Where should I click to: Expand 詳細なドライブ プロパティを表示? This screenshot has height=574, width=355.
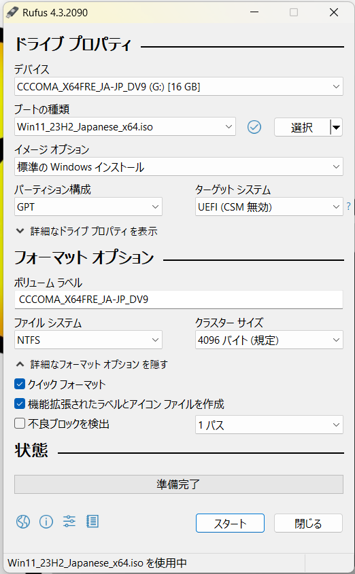point(87,231)
